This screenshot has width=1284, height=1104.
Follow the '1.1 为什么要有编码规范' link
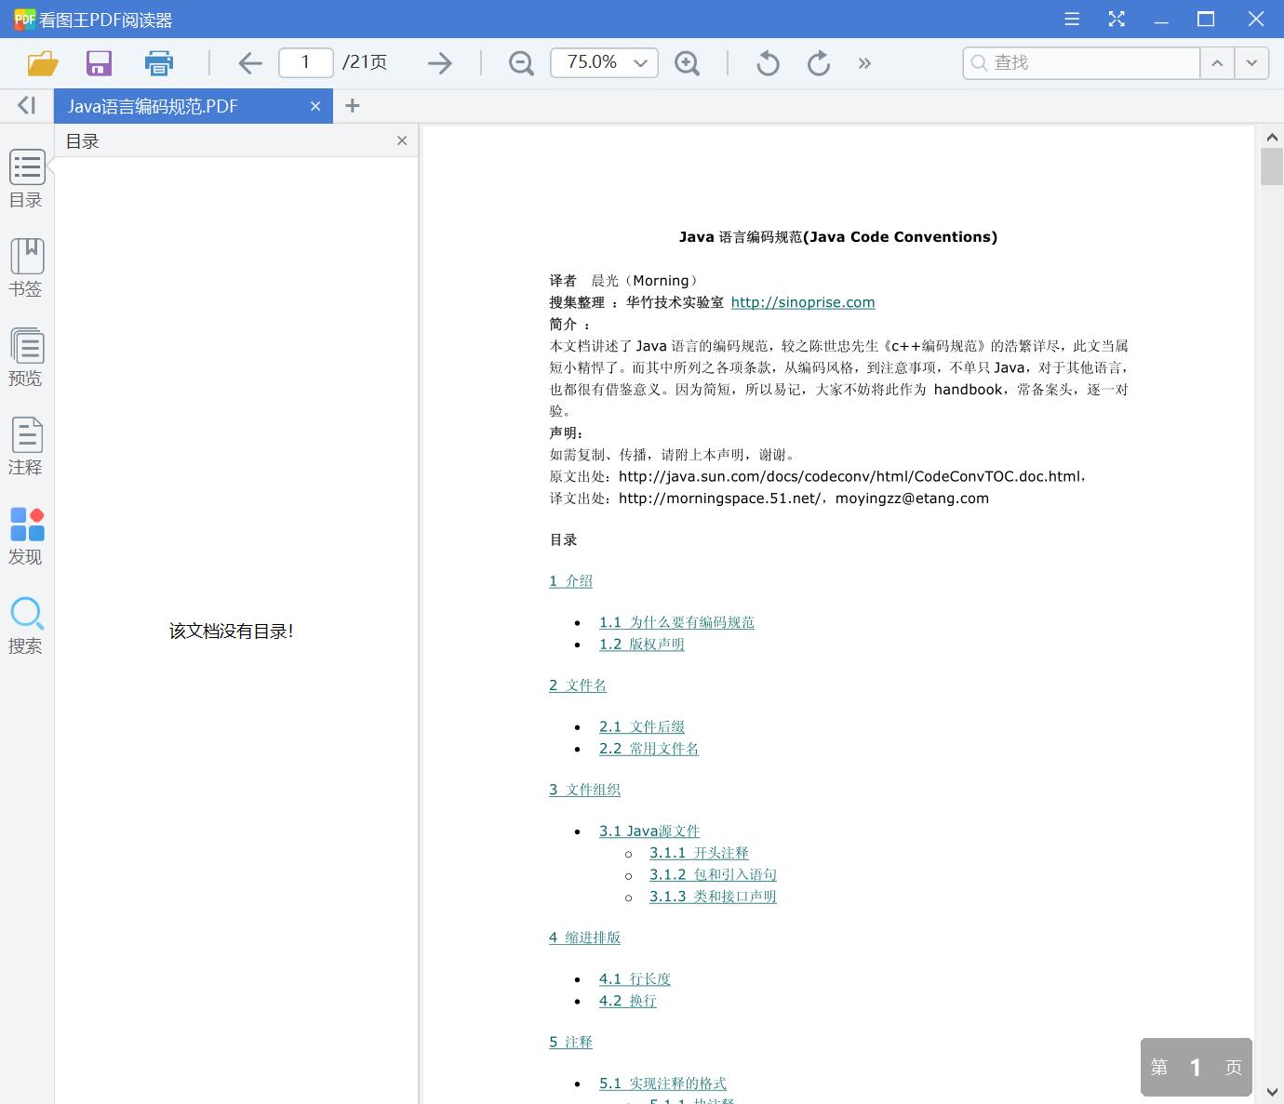click(x=676, y=622)
